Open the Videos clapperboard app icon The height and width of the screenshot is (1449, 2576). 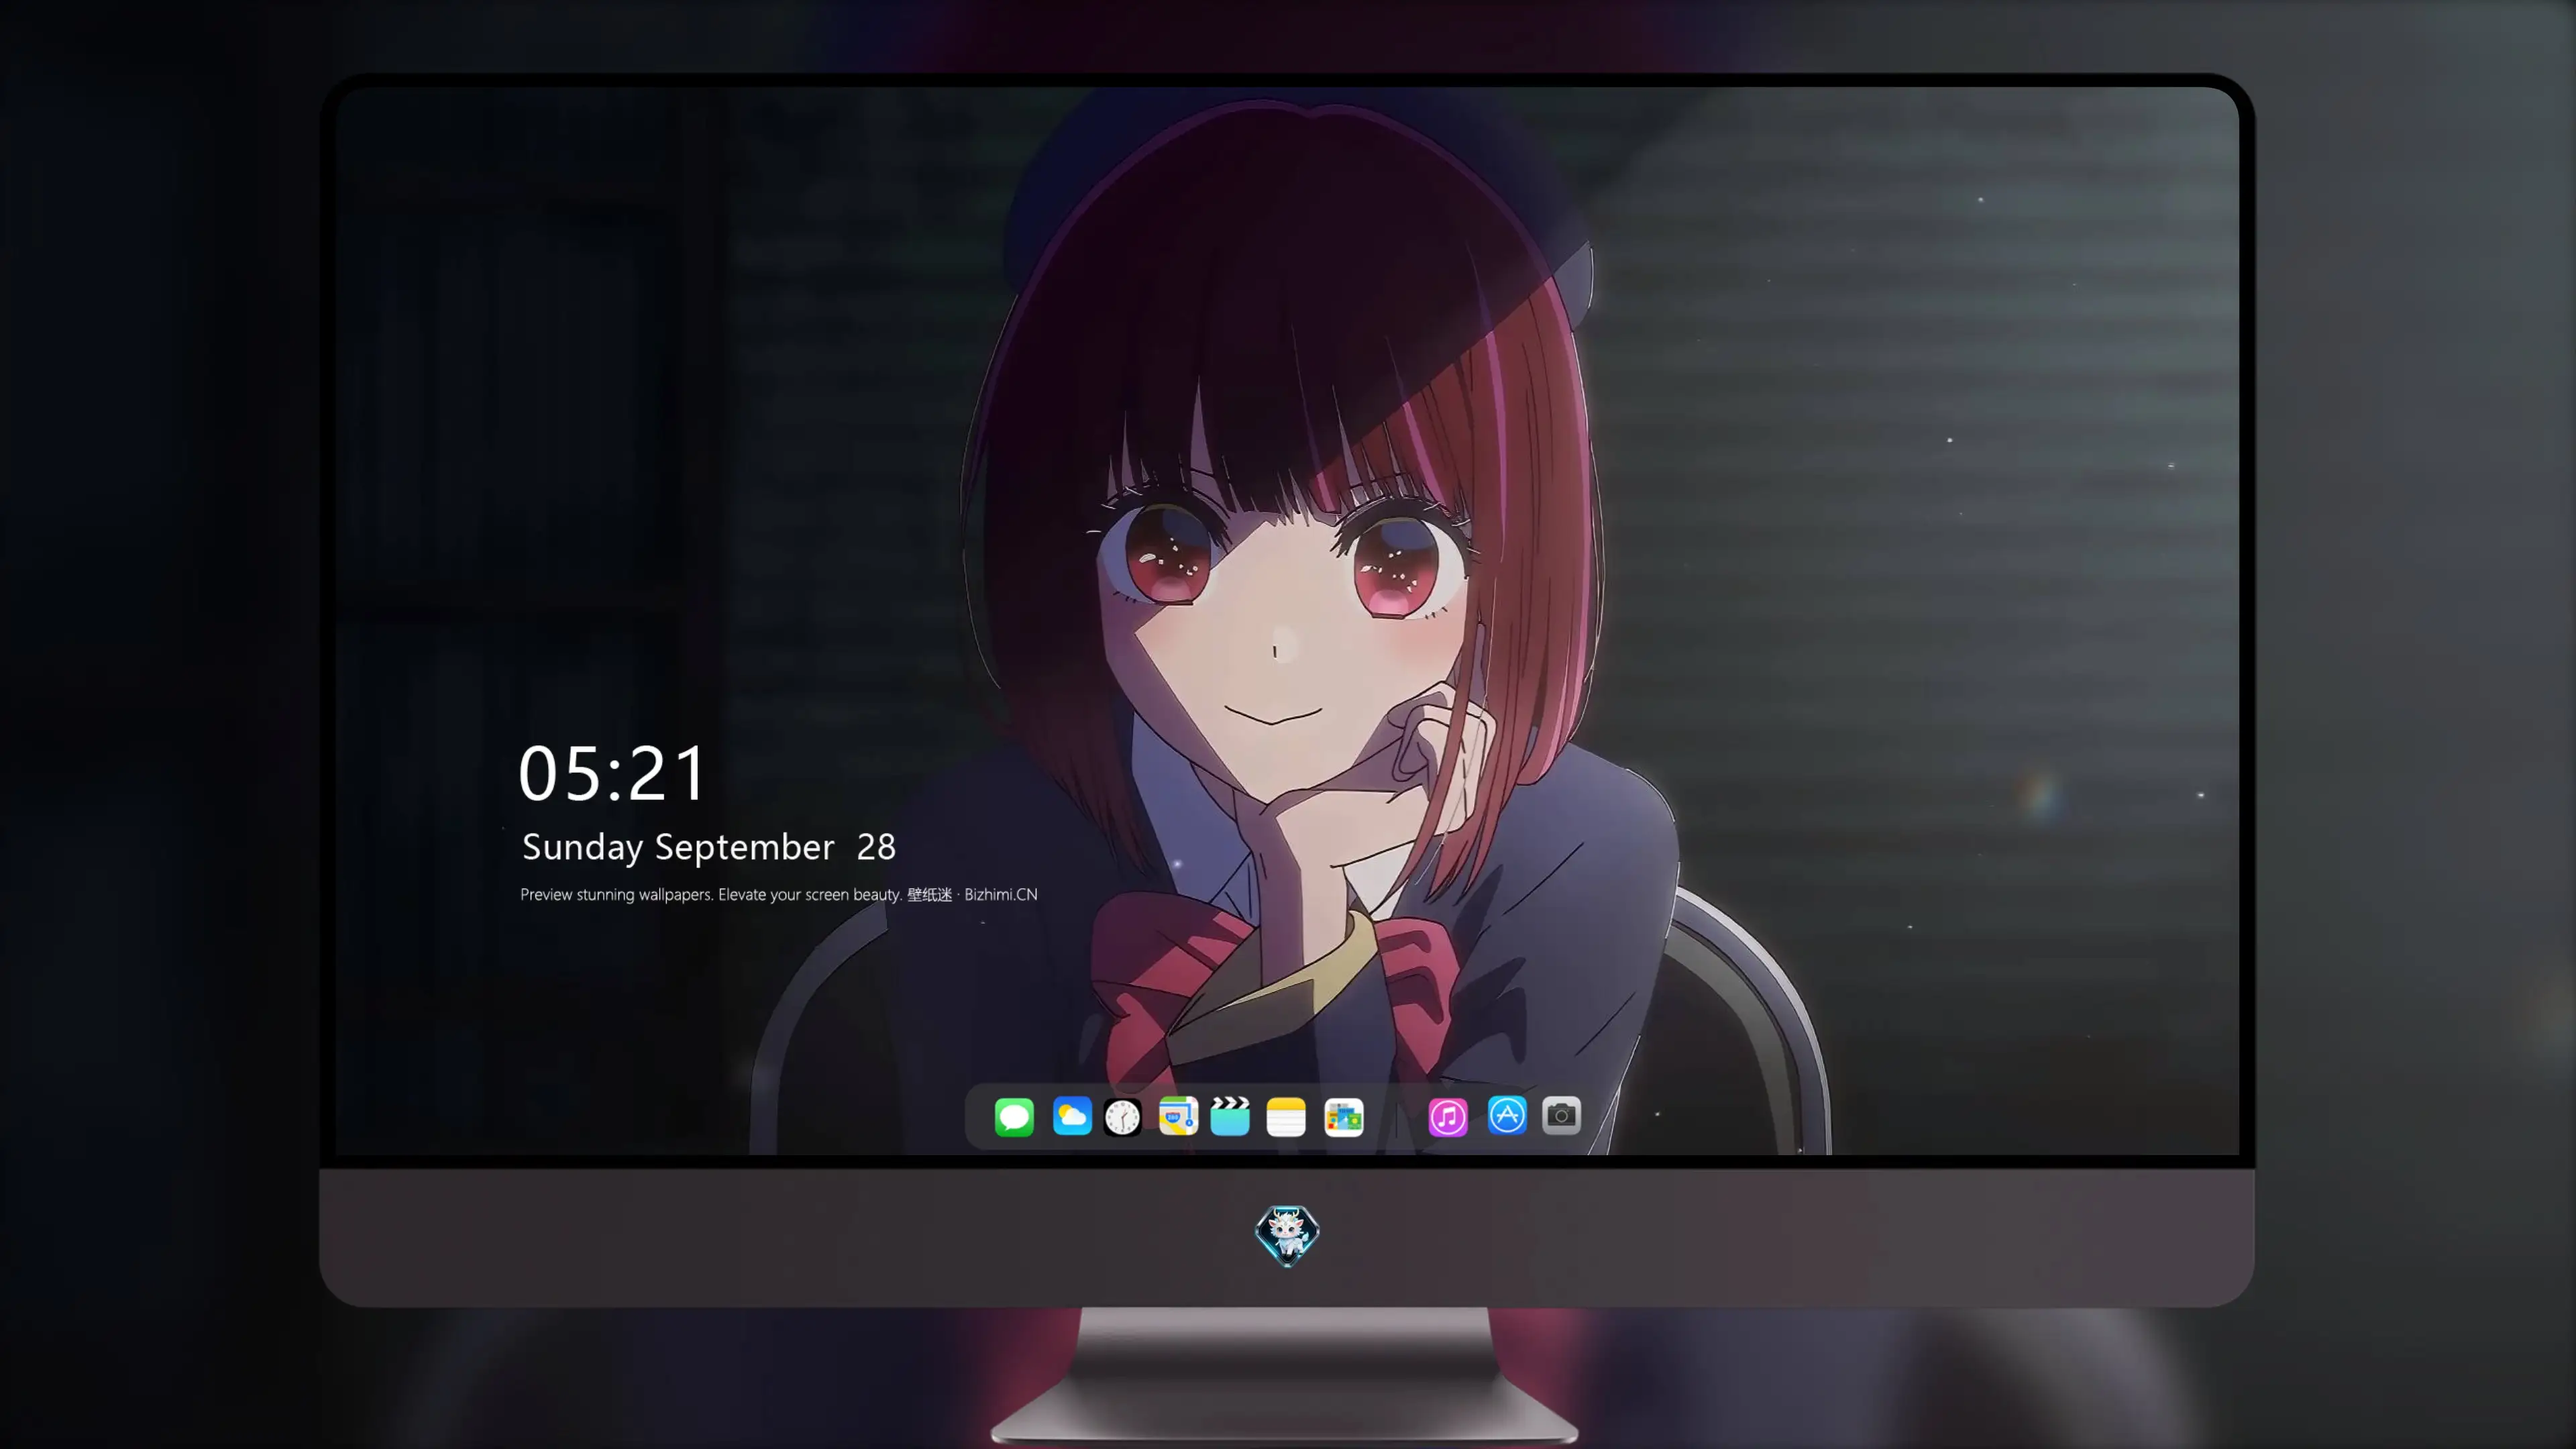[x=1230, y=1116]
